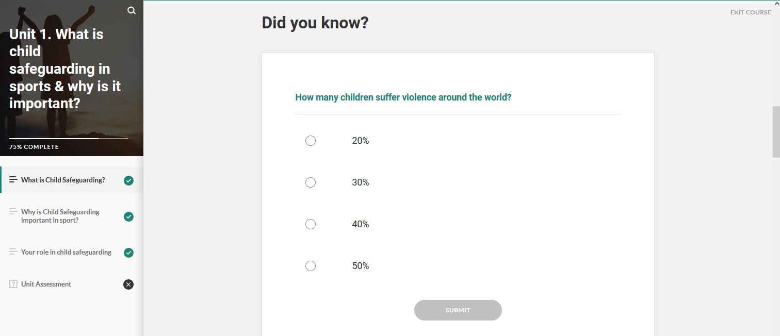
Task: Open the What is Child Safeguarding? lesson
Action: [63, 180]
